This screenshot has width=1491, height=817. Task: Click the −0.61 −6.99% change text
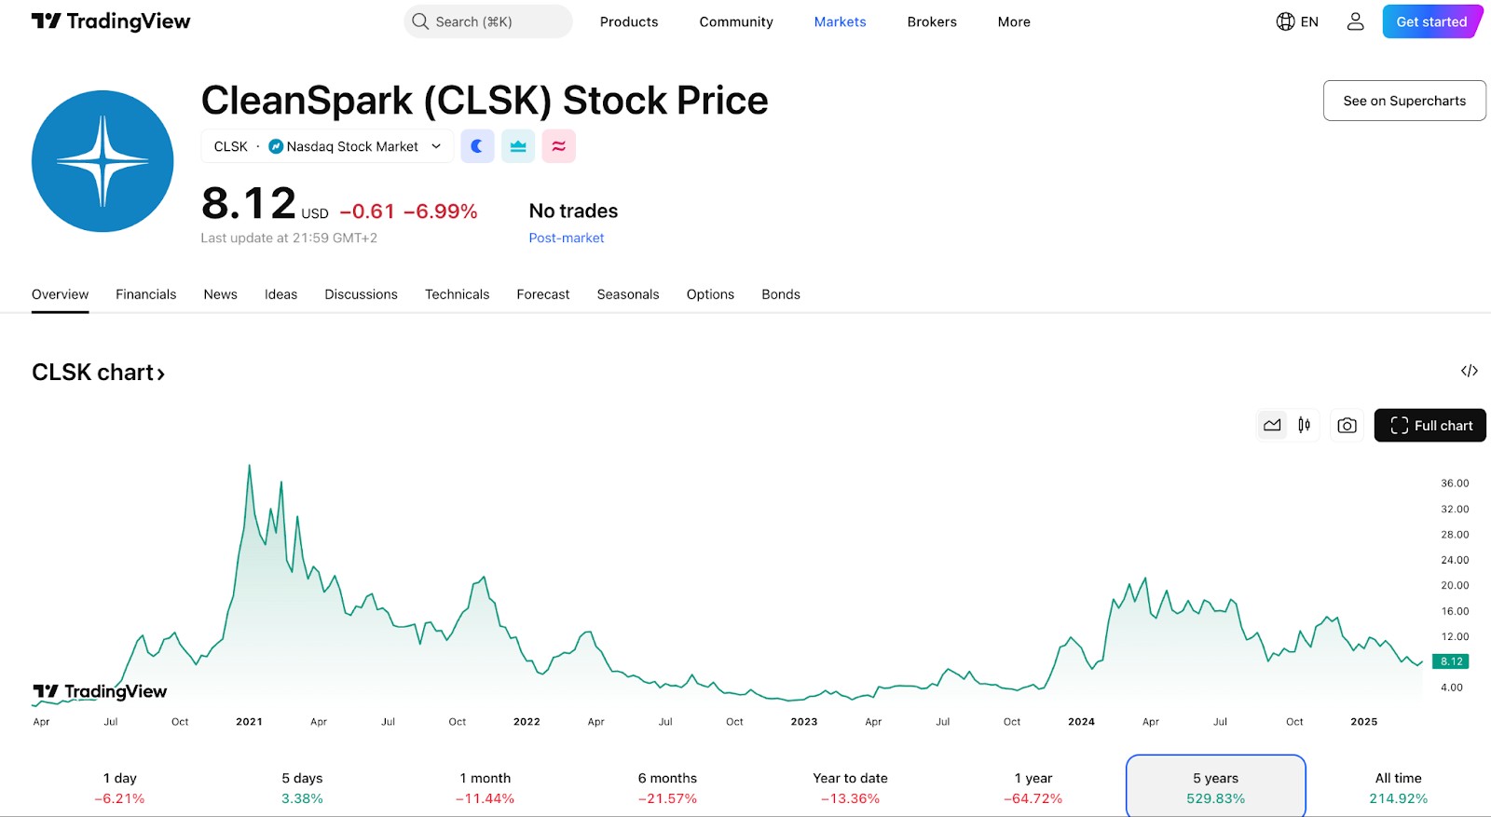click(408, 211)
